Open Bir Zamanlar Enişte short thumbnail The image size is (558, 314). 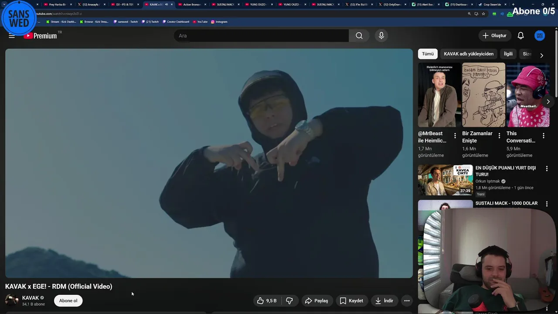point(483,95)
